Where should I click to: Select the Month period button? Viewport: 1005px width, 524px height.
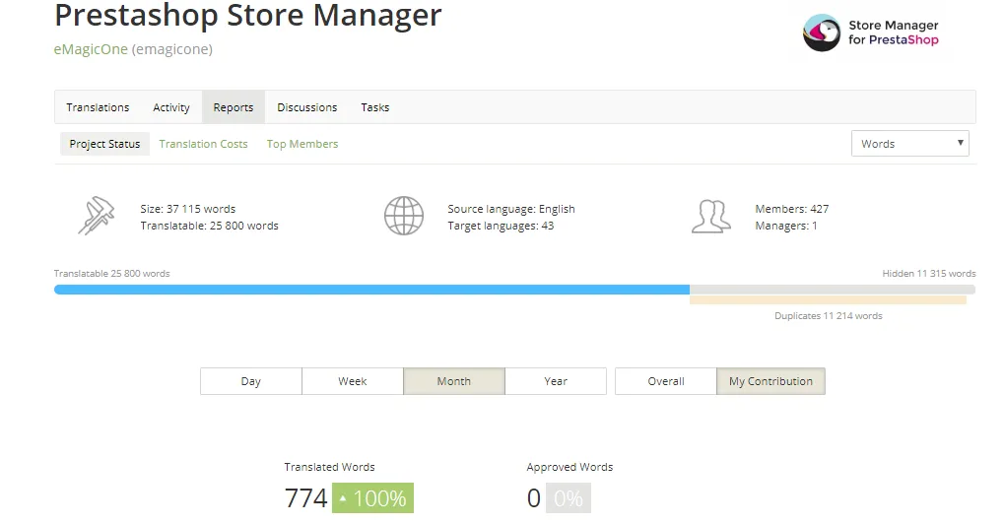pos(454,381)
